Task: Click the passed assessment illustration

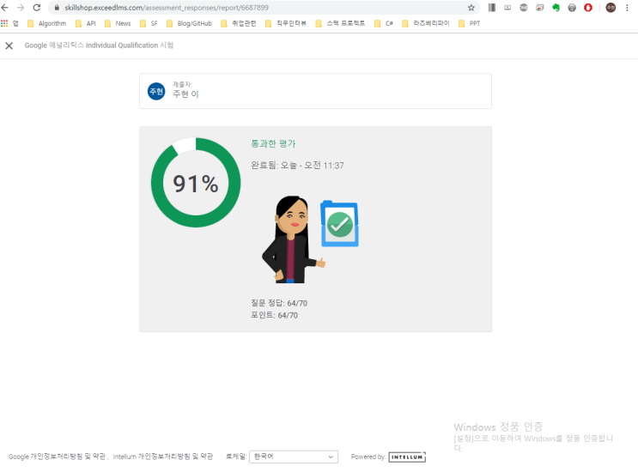Action: [x=310, y=239]
